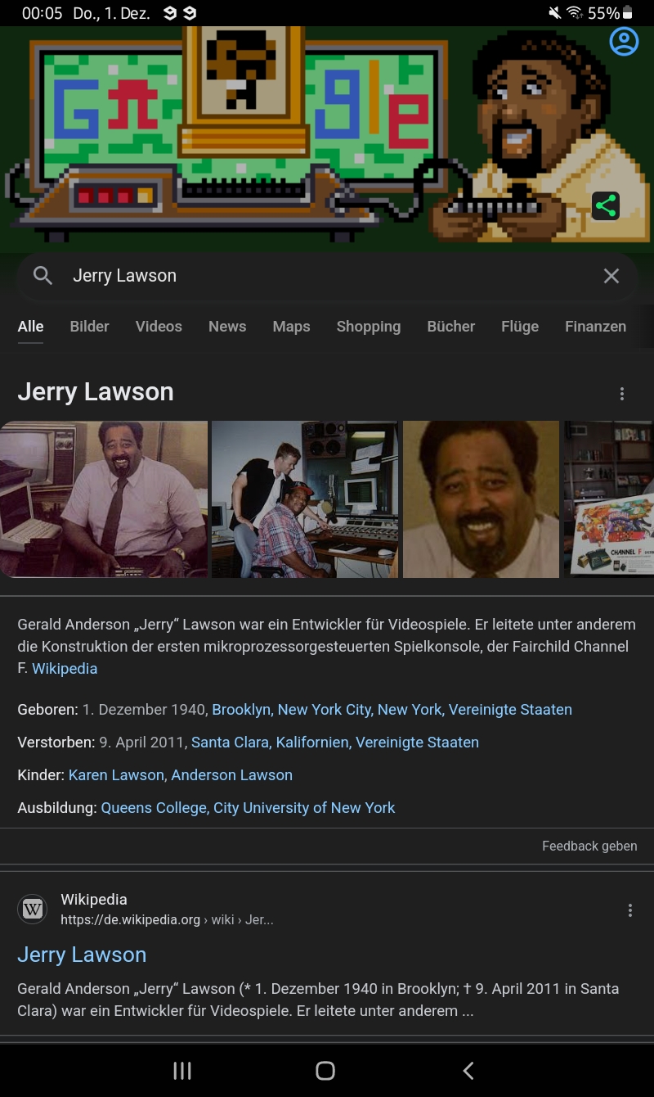
Task: Switch to the Videos tab
Action: (x=159, y=327)
